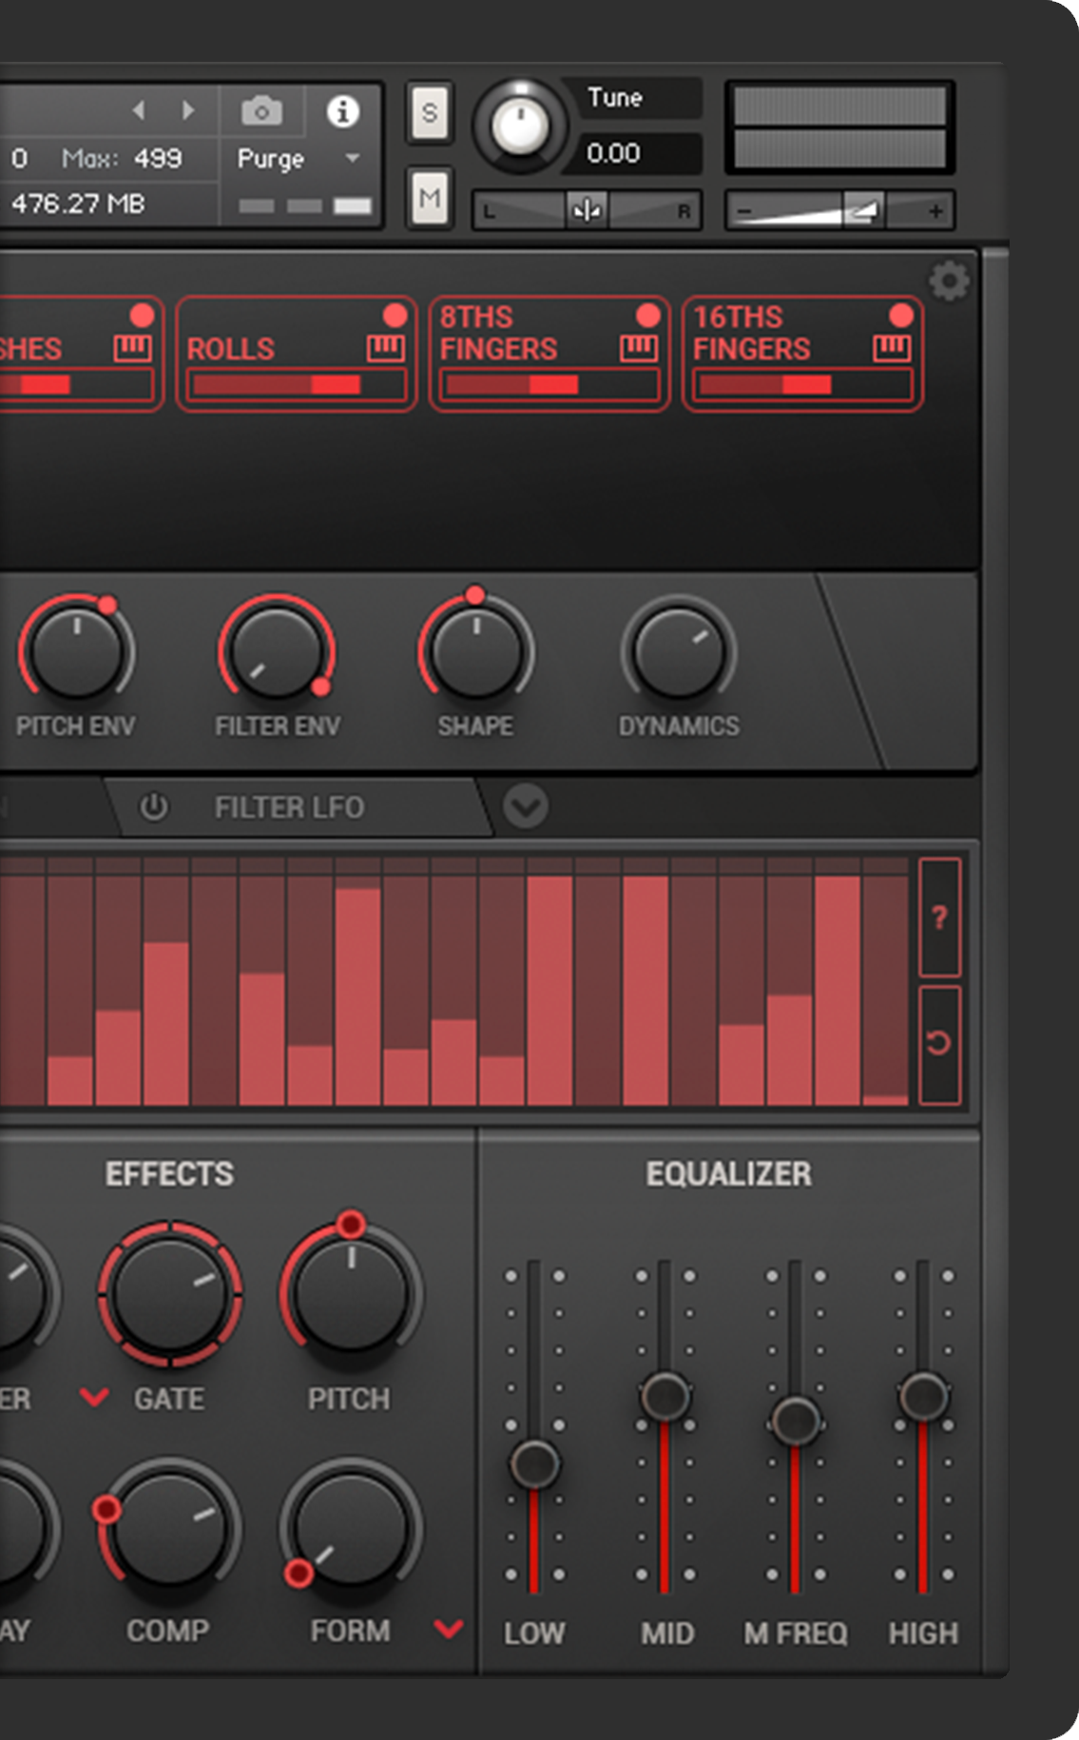This screenshot has height=1740, width=1079.
Task: Click the EQUALIZER section heading
Action: pos(729,1173)
